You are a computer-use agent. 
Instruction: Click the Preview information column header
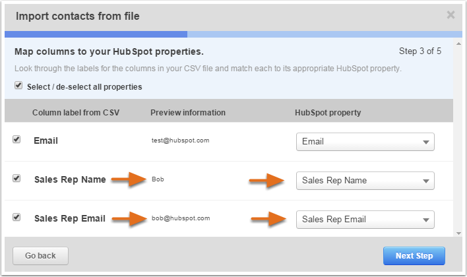188,113
